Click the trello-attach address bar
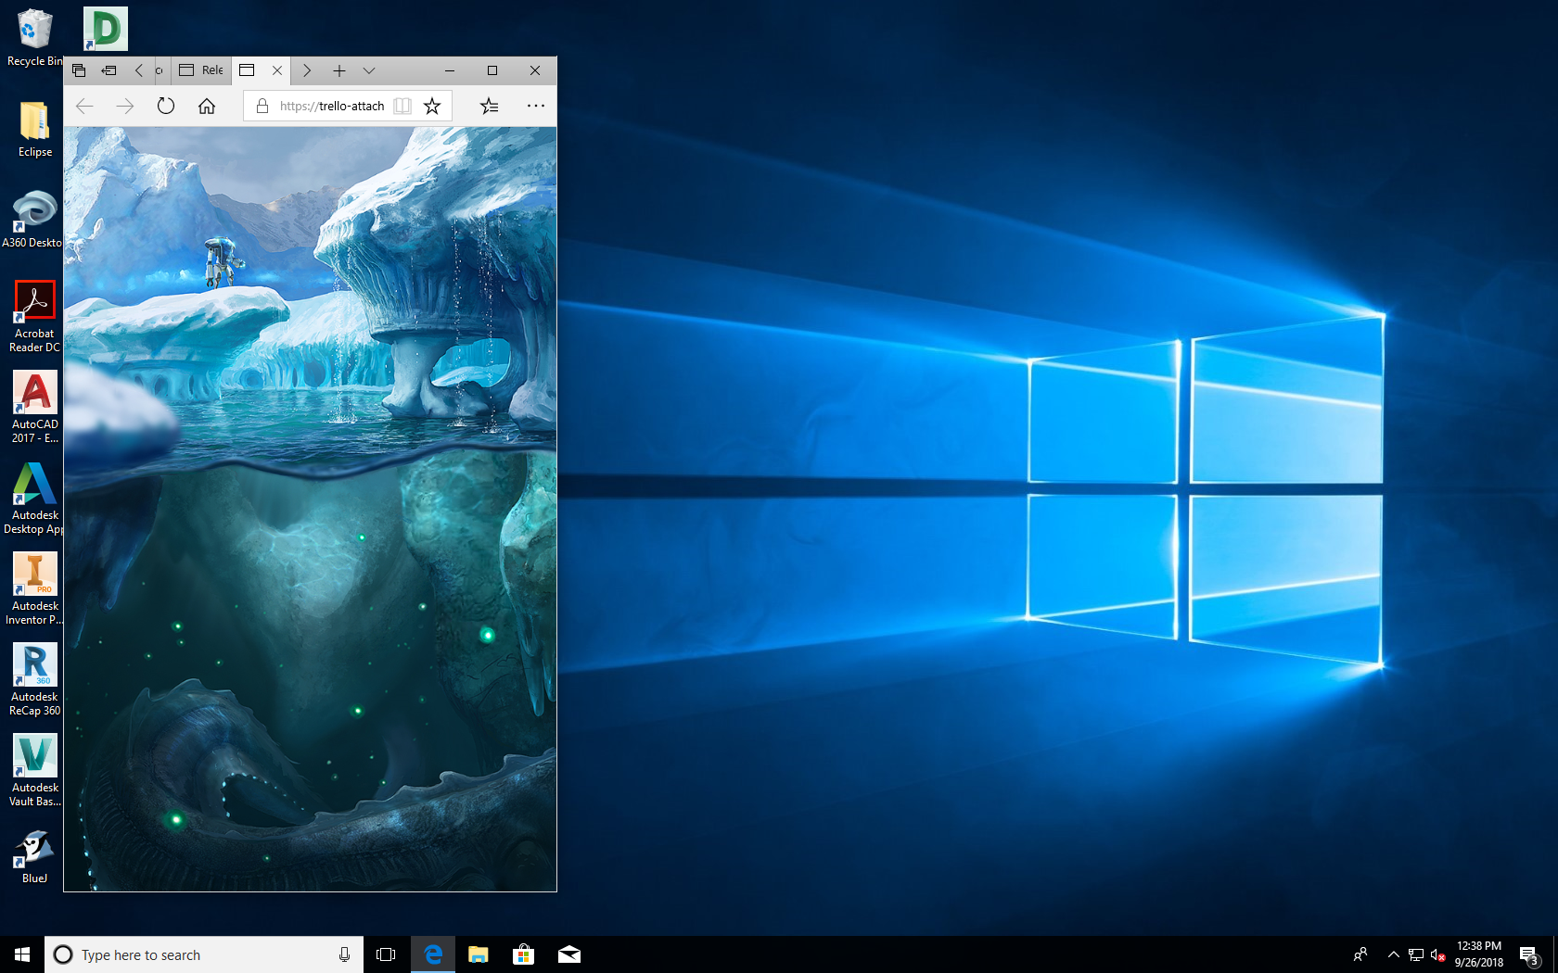Image resolution: width=1558 pixels, height=973 pixels. tap(332, 107)
